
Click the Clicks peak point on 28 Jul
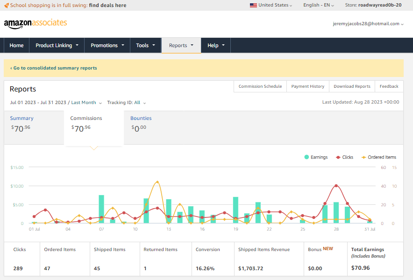[336, 186]
